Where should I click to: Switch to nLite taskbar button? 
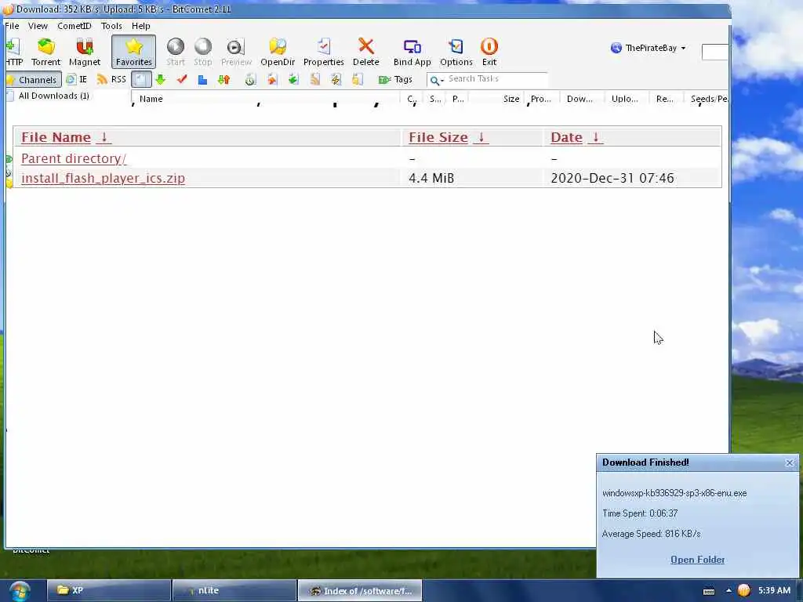pyautogui.click(x=234, y=591)
